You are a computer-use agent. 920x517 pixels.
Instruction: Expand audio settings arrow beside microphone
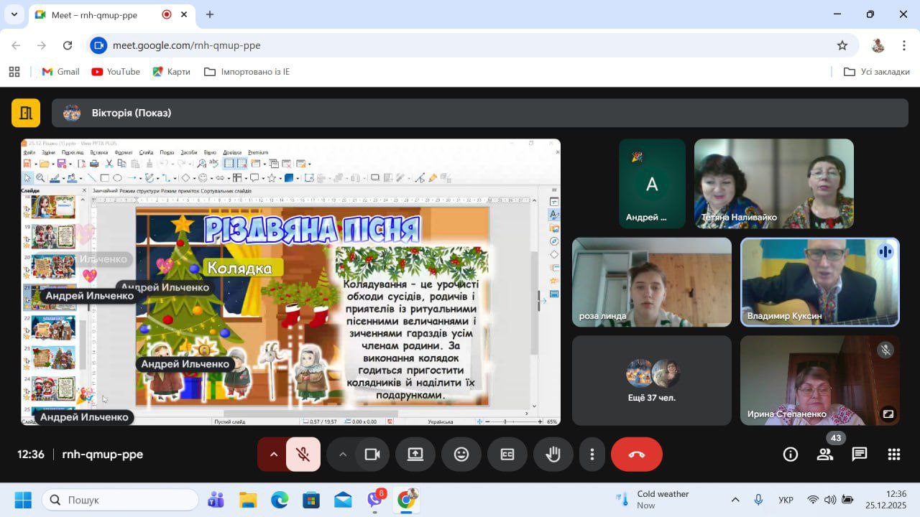click(273, 455)
